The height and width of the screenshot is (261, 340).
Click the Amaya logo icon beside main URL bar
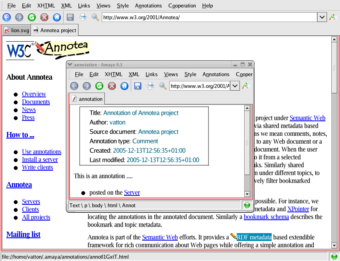pyautogui.click(x=333, y=17)
